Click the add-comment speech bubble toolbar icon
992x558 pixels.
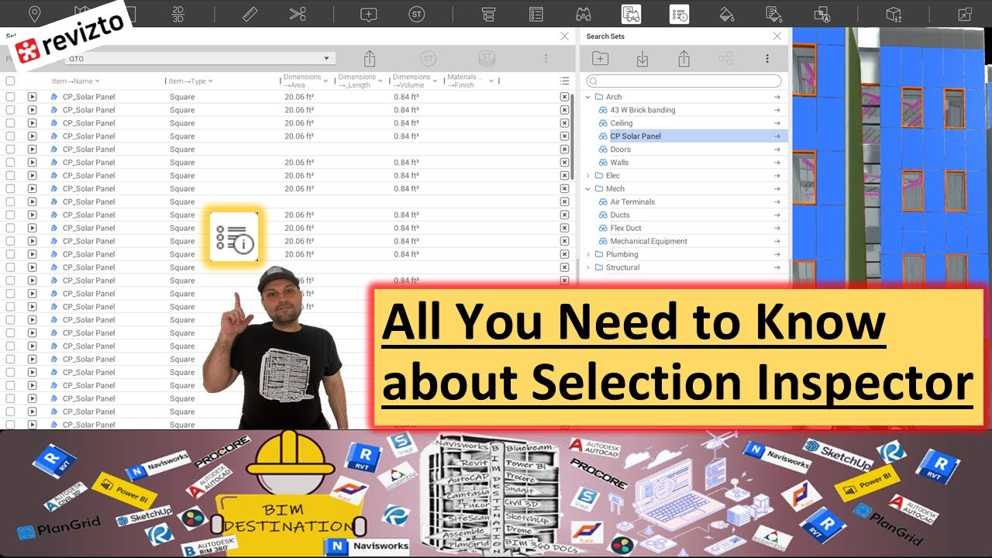point(369,14)
